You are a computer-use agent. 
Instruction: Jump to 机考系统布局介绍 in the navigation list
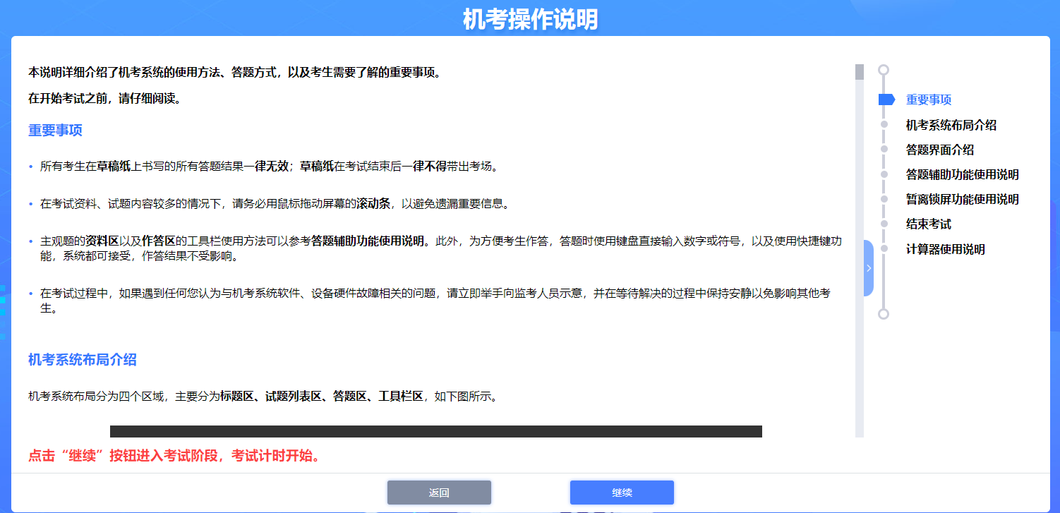pyautogui.click(x=951, y=125)
